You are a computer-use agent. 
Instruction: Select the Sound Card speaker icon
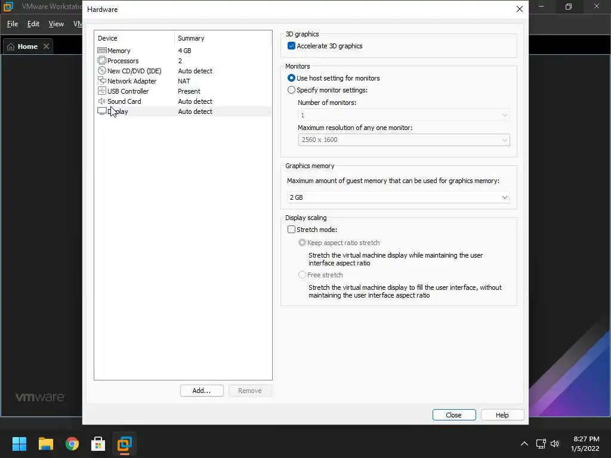(x=101, y=101)
